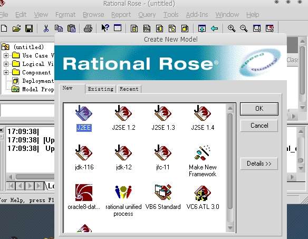The width and height of the screenshot is (308, 239).
Task: Select the J2SE 1.4 framework icon
Action: [x=203, y=113]
